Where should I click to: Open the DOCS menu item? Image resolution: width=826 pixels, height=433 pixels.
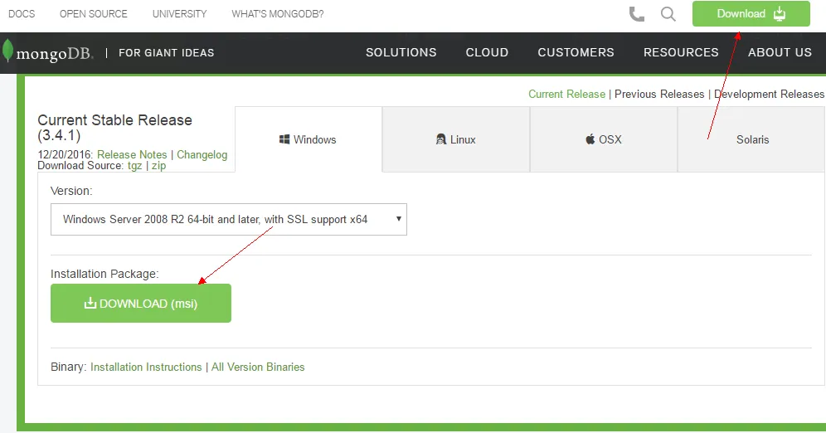tap(22, 14)
